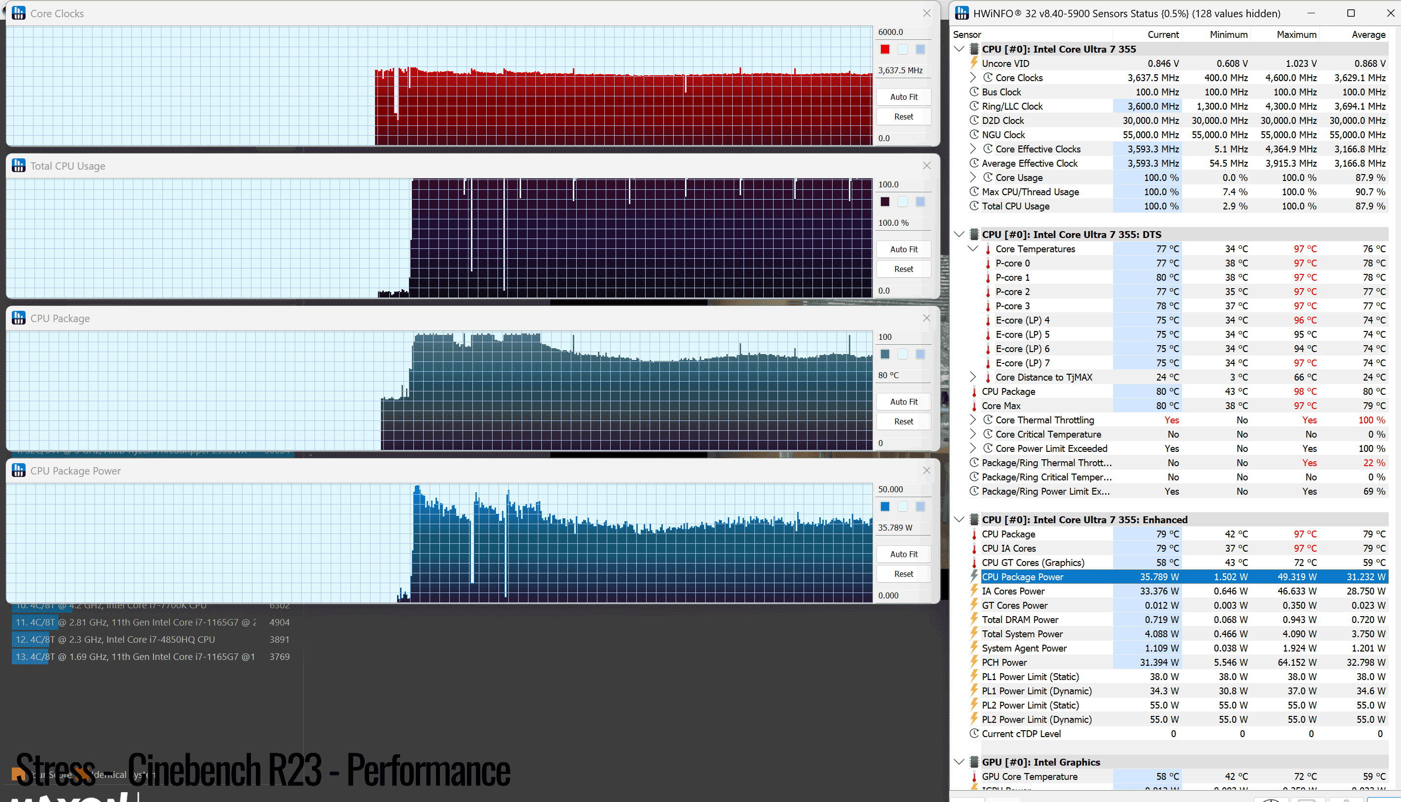Click the HWiNFO icon in Total CPU Usage graph title
This screenshot has width=1401, height=802.
pyautogui.click(x=18, y=166)
